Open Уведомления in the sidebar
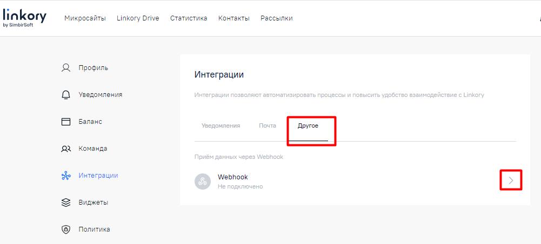The width and height of the screenshot is (541, 244). click(x=101, y=94)
